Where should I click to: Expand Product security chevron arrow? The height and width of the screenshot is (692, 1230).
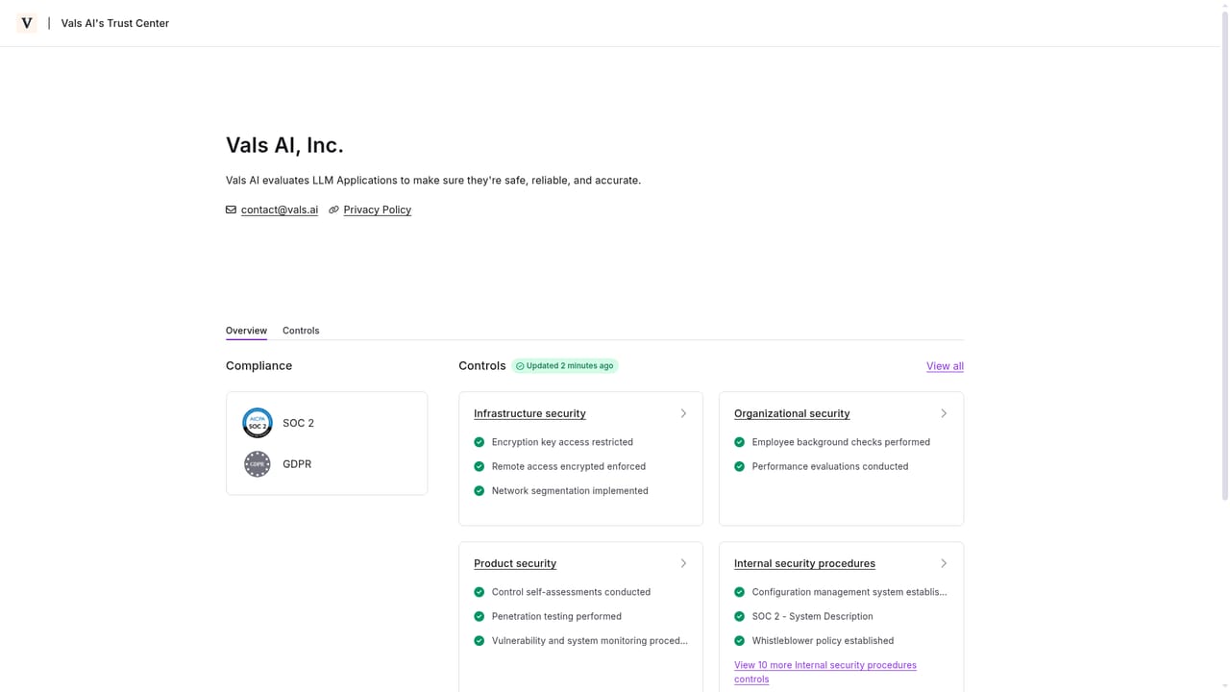(683, 563)
